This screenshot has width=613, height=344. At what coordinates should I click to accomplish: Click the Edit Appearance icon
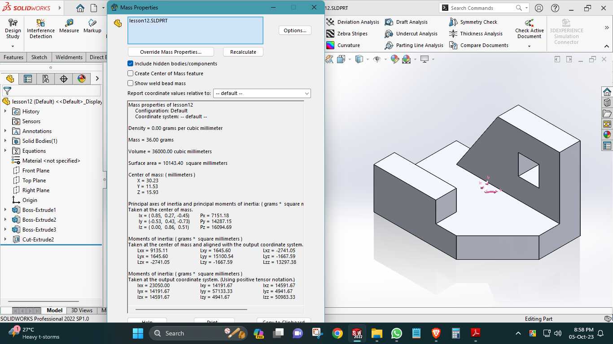tap(395, 59)
